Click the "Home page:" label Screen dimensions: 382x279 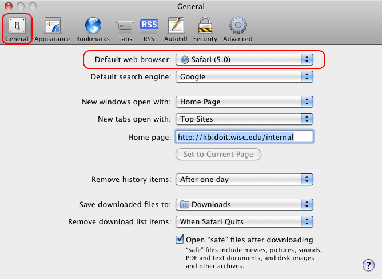point(150,138)
